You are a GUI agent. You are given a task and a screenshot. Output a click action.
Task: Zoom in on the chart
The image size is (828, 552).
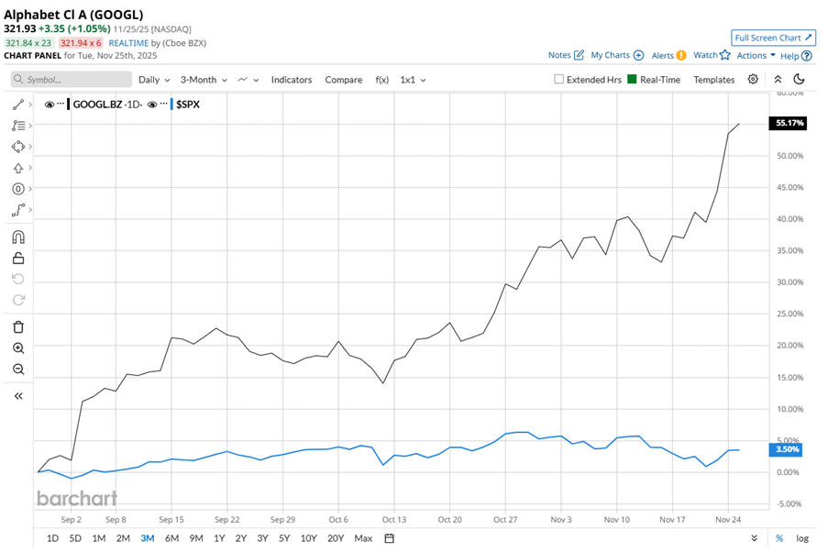(x=18, y=348)
